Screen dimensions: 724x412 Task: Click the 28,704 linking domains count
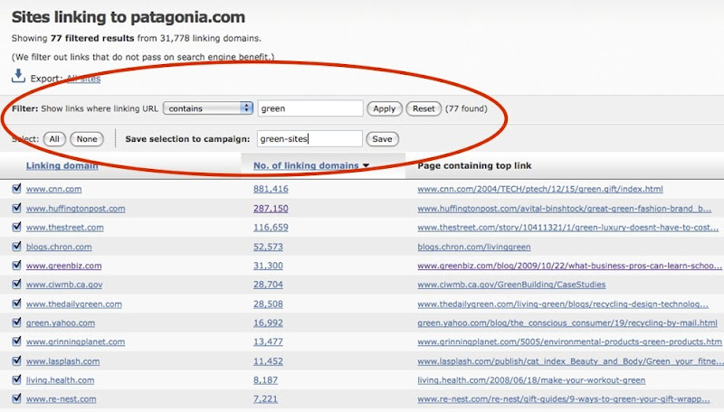coord(268,285)
